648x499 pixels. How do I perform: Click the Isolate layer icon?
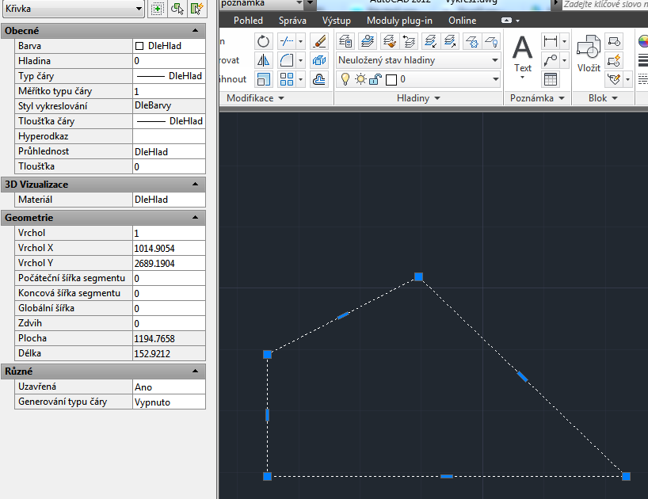click(x=430, y=41)
